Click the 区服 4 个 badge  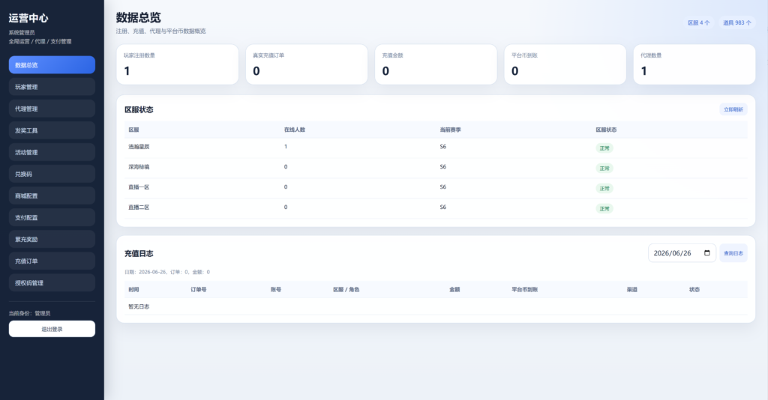click(698, 22)
